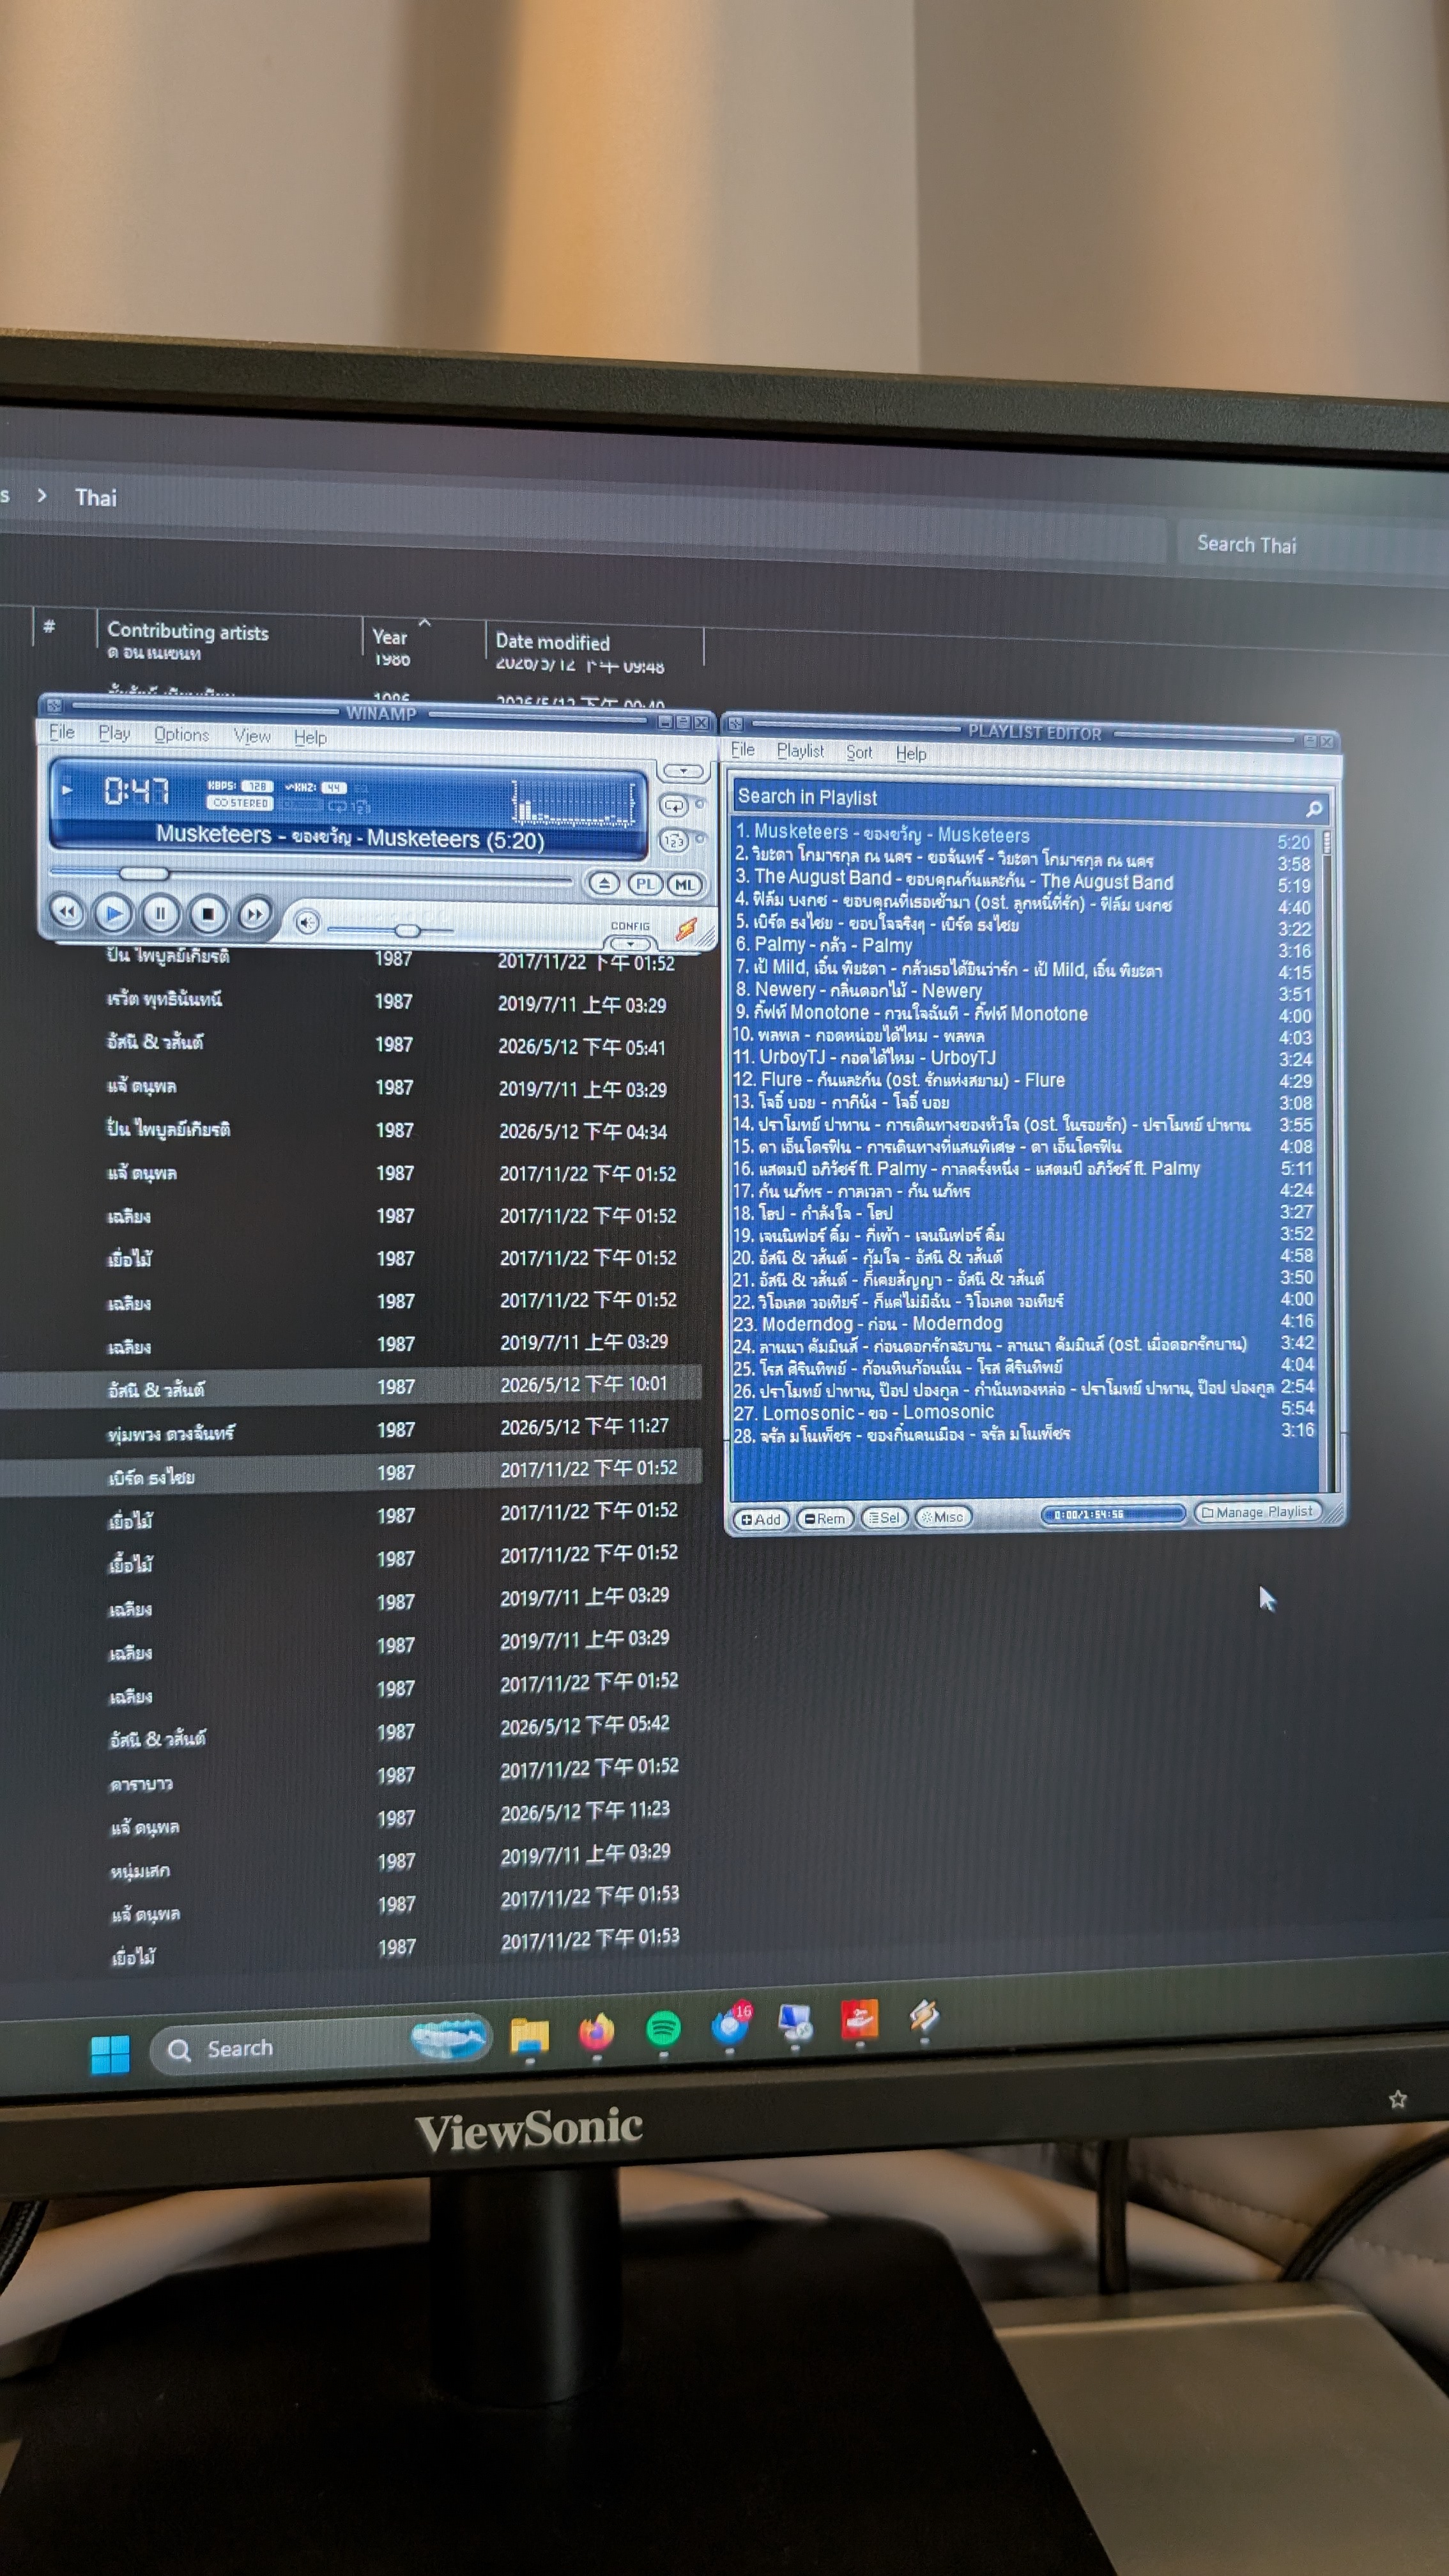Open the Winamp Options menu
Screen dimensions: 1449x2576
[x=182, y=734]
